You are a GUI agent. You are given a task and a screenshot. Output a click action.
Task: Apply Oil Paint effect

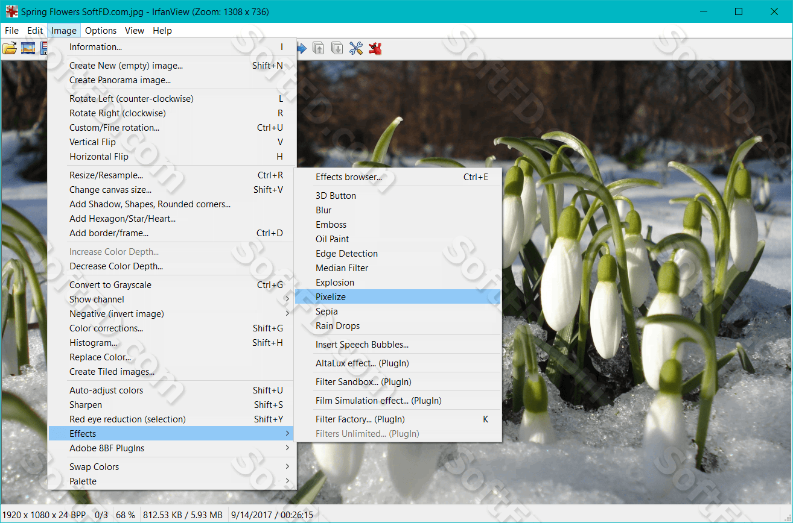pos(398,239)
